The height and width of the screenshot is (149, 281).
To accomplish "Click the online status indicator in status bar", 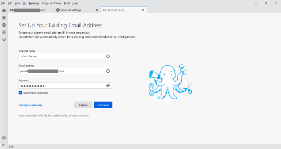I will tap(11, 147).
